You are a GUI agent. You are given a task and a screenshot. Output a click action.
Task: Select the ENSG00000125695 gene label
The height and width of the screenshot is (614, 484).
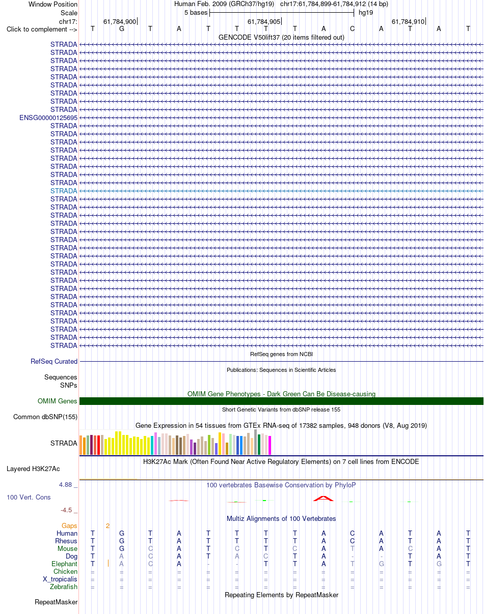tap(48, 118)
